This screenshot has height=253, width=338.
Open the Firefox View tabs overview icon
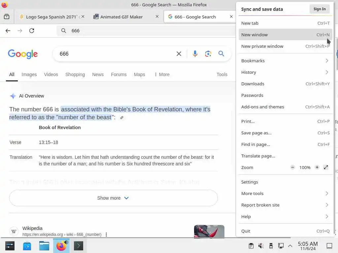click(7, 16)
